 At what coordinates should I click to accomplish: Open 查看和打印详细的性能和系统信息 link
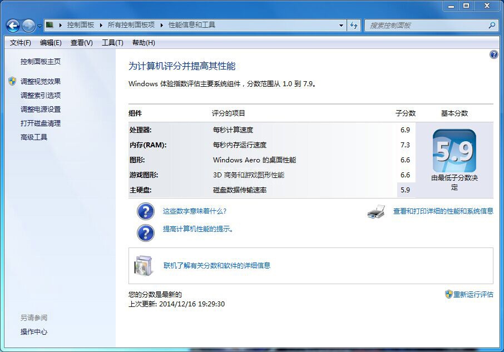click(443, 211)
